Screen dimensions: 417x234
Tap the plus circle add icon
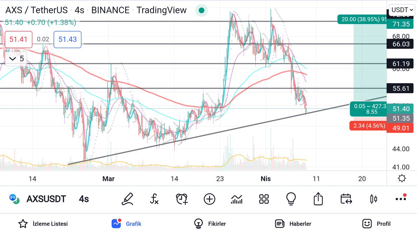coord(209,199)
